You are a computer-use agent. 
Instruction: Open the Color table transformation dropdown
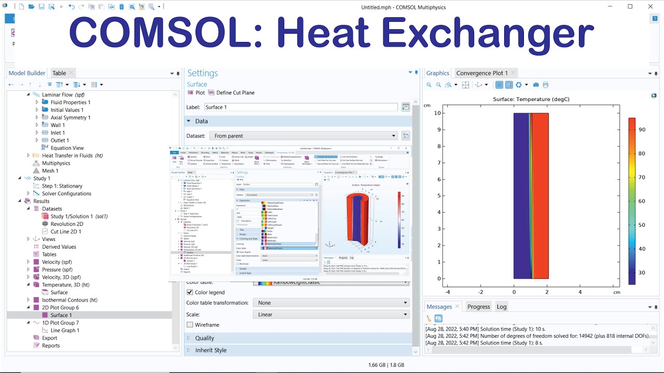coord(331,303)
